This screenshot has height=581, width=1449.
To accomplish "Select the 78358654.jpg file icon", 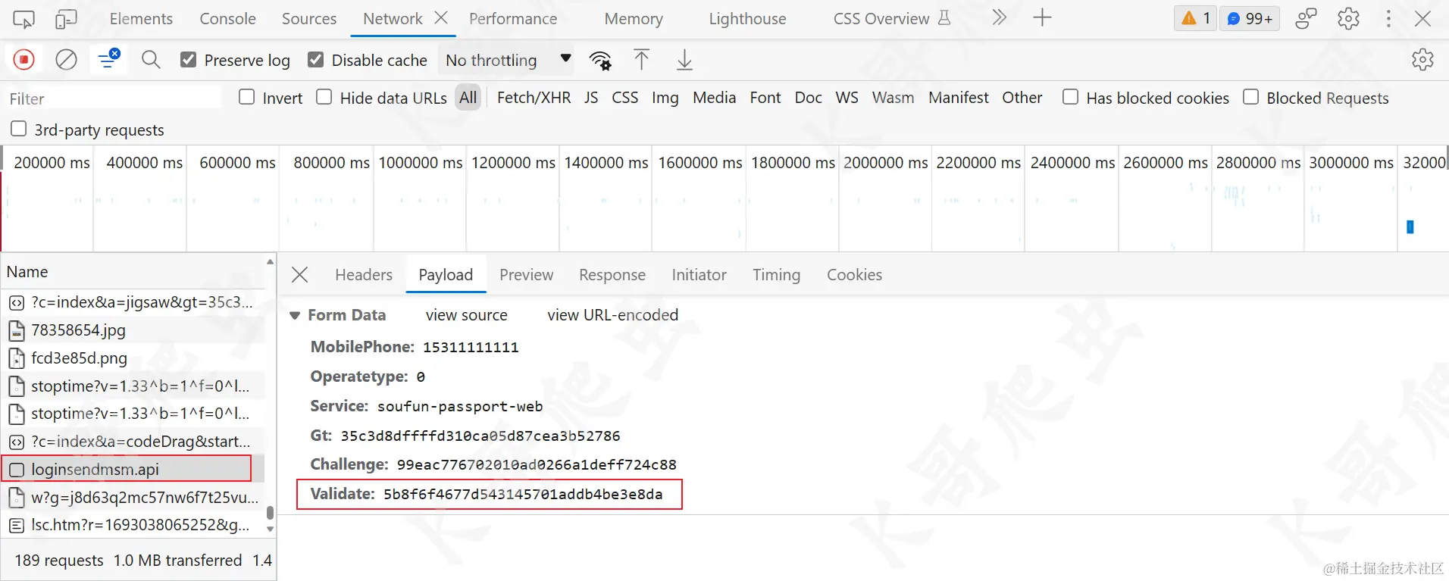I will [17, 330].
